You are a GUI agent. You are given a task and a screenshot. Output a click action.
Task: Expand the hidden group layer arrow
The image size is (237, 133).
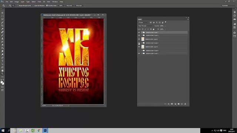[x=141, y=51]
